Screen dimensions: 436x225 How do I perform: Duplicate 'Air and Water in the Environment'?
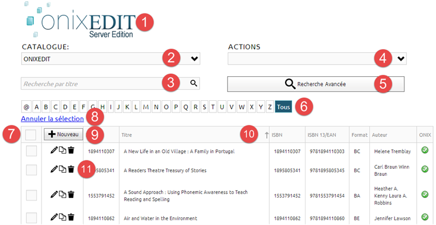63,217
